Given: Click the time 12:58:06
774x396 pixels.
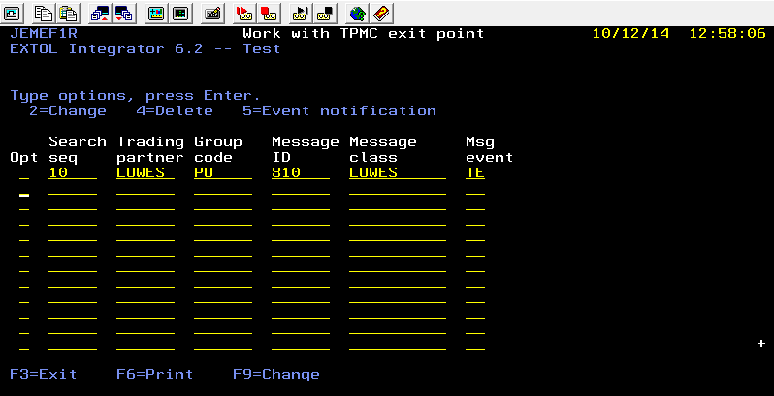Looking at the screenshot, I should (727, 34).
